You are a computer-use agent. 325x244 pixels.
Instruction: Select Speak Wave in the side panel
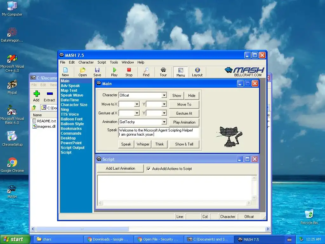point(72,95)
